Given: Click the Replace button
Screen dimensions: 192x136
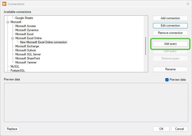Looking at the screenshot, I should (12, 129).
